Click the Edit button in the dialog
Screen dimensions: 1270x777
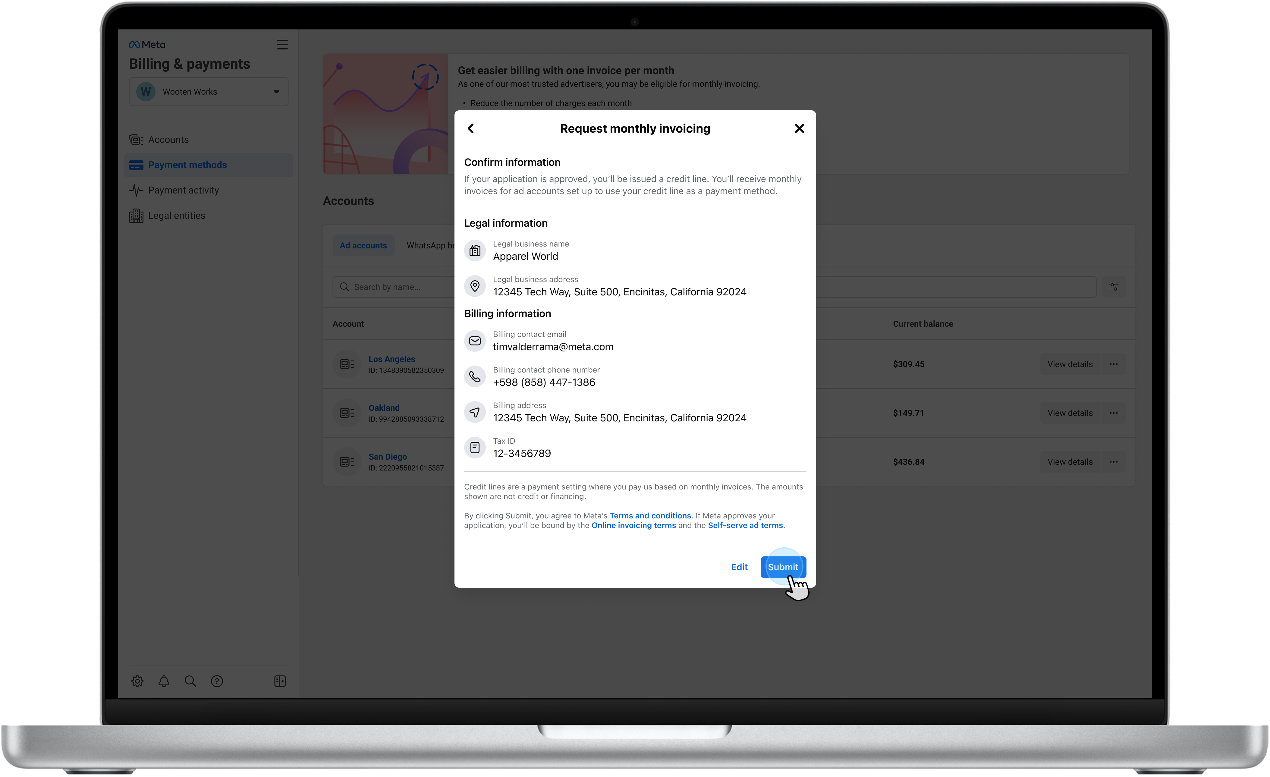click(739, 567)
